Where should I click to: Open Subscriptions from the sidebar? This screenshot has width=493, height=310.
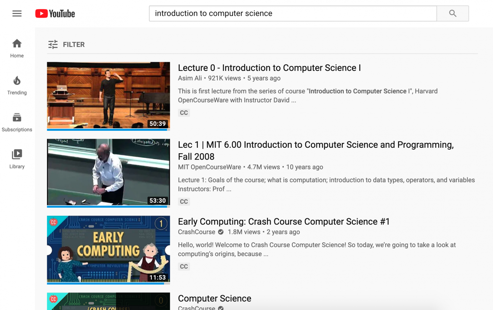[x=17, y=122]
